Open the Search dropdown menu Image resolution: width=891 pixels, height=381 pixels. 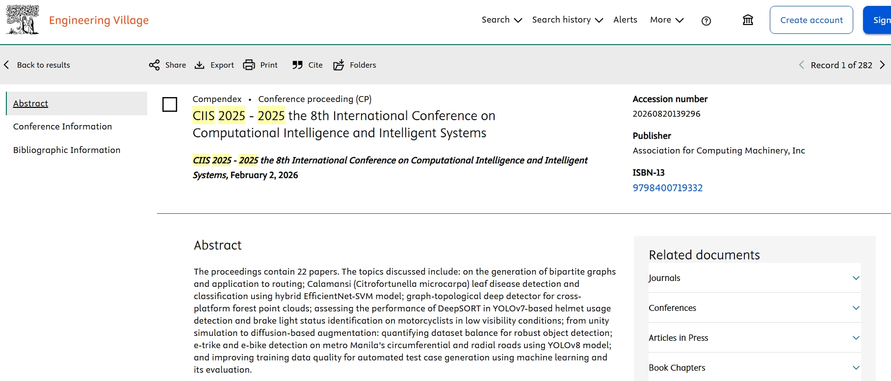click(501, 20)
